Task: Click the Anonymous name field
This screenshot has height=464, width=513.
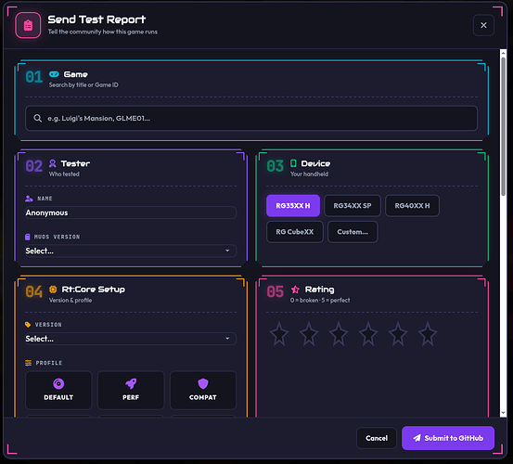Action: tap(131, 213)
